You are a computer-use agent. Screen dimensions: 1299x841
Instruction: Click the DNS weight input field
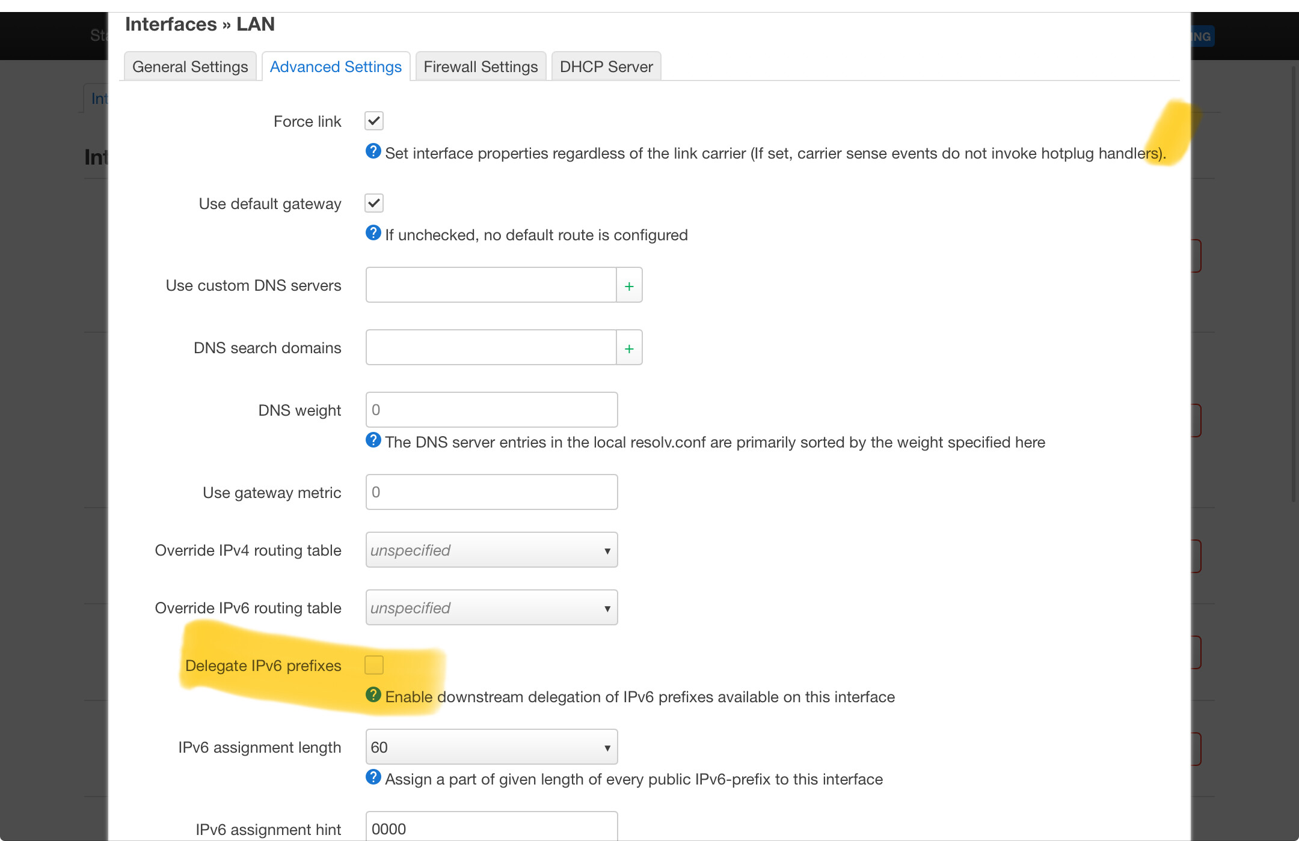click(x=491, y=410)
